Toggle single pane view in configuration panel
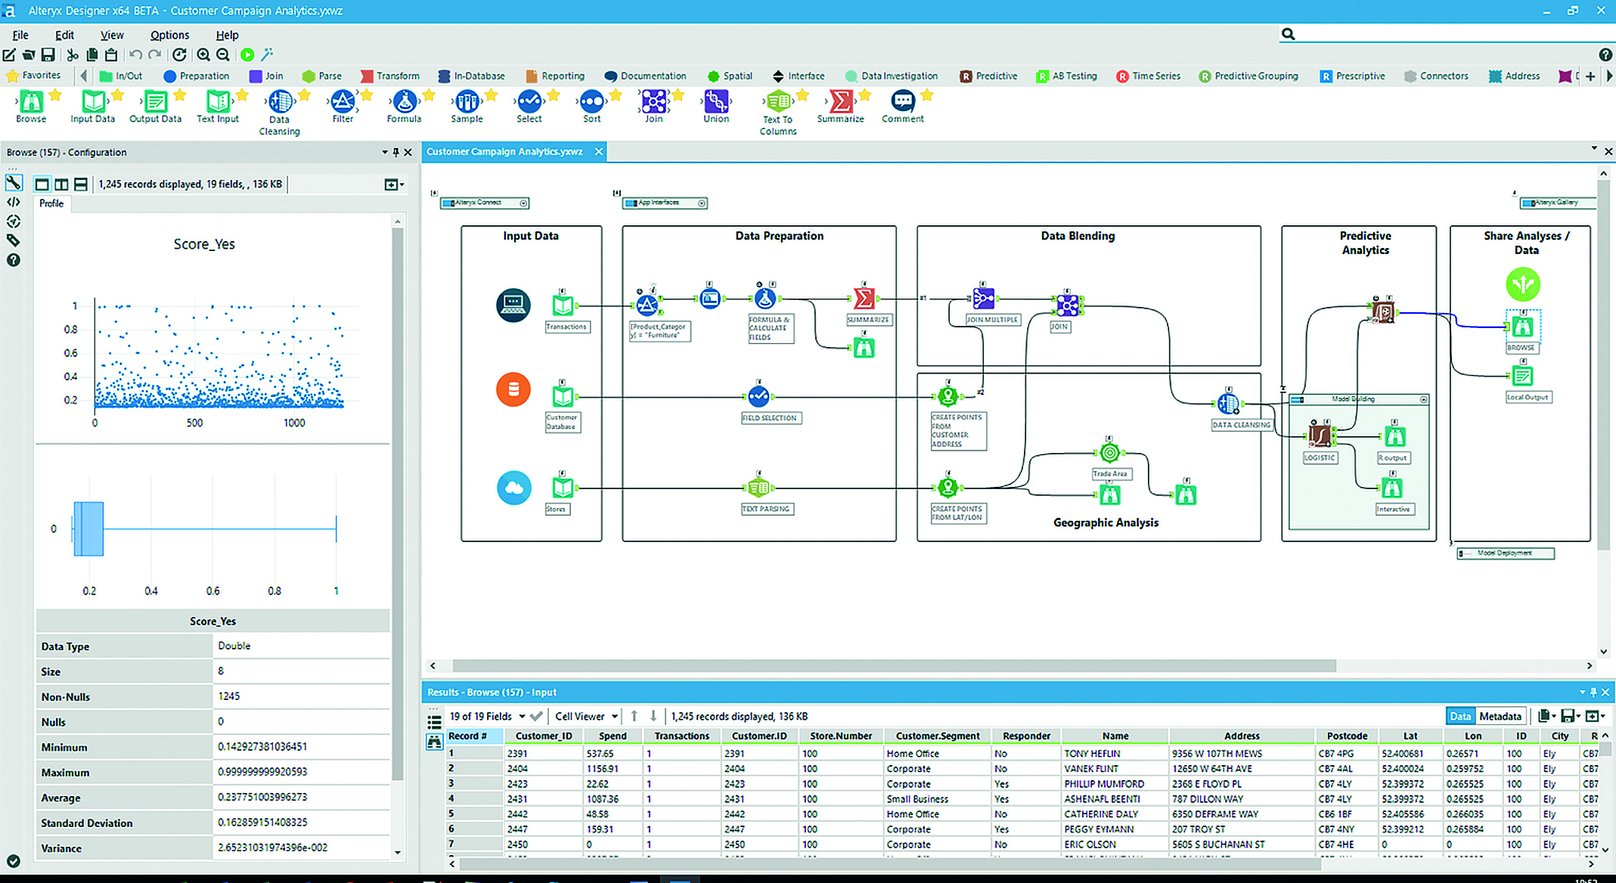 pyautogui.click(x=42, y=184)
